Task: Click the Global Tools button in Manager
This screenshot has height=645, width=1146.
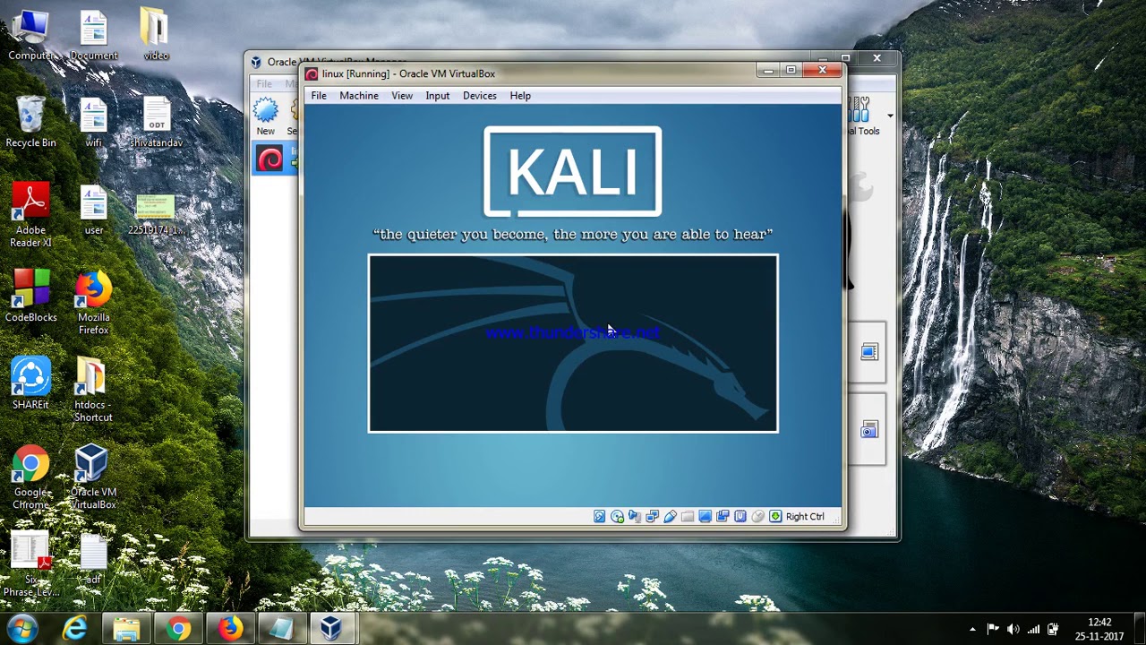Action: [x=863, y=116]
